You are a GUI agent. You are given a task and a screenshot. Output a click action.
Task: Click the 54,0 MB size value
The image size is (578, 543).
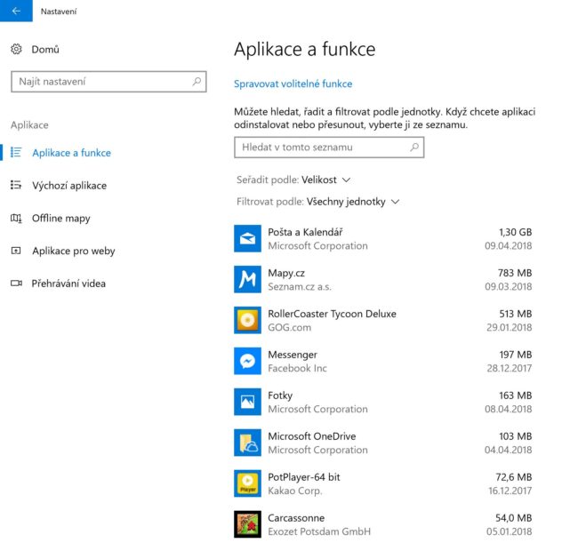coord(513,518)
